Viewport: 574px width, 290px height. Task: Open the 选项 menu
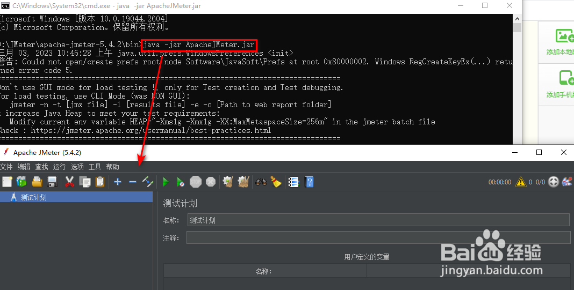click(77, 167)
